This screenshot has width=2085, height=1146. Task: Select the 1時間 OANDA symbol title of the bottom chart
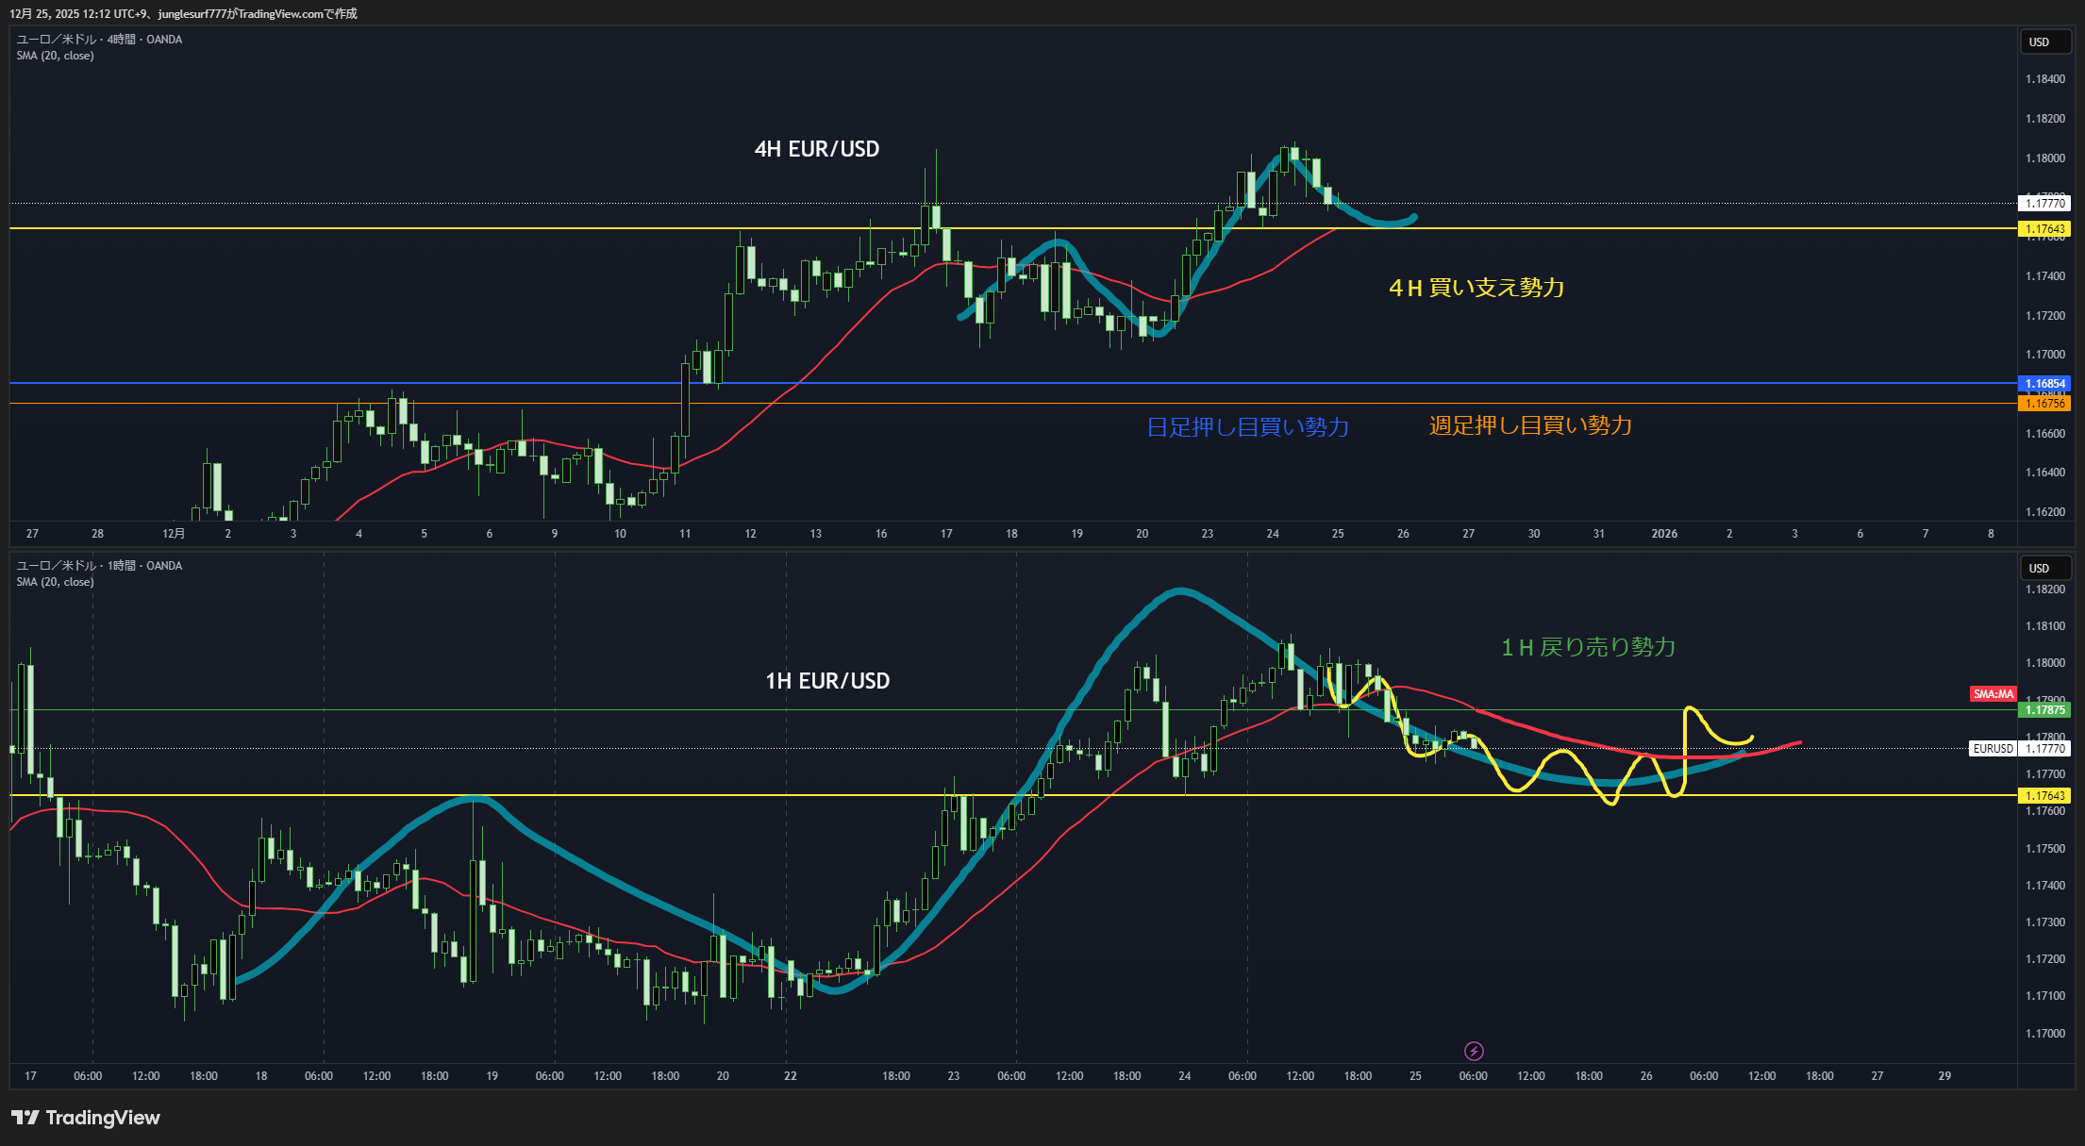[x=99, y=566]
